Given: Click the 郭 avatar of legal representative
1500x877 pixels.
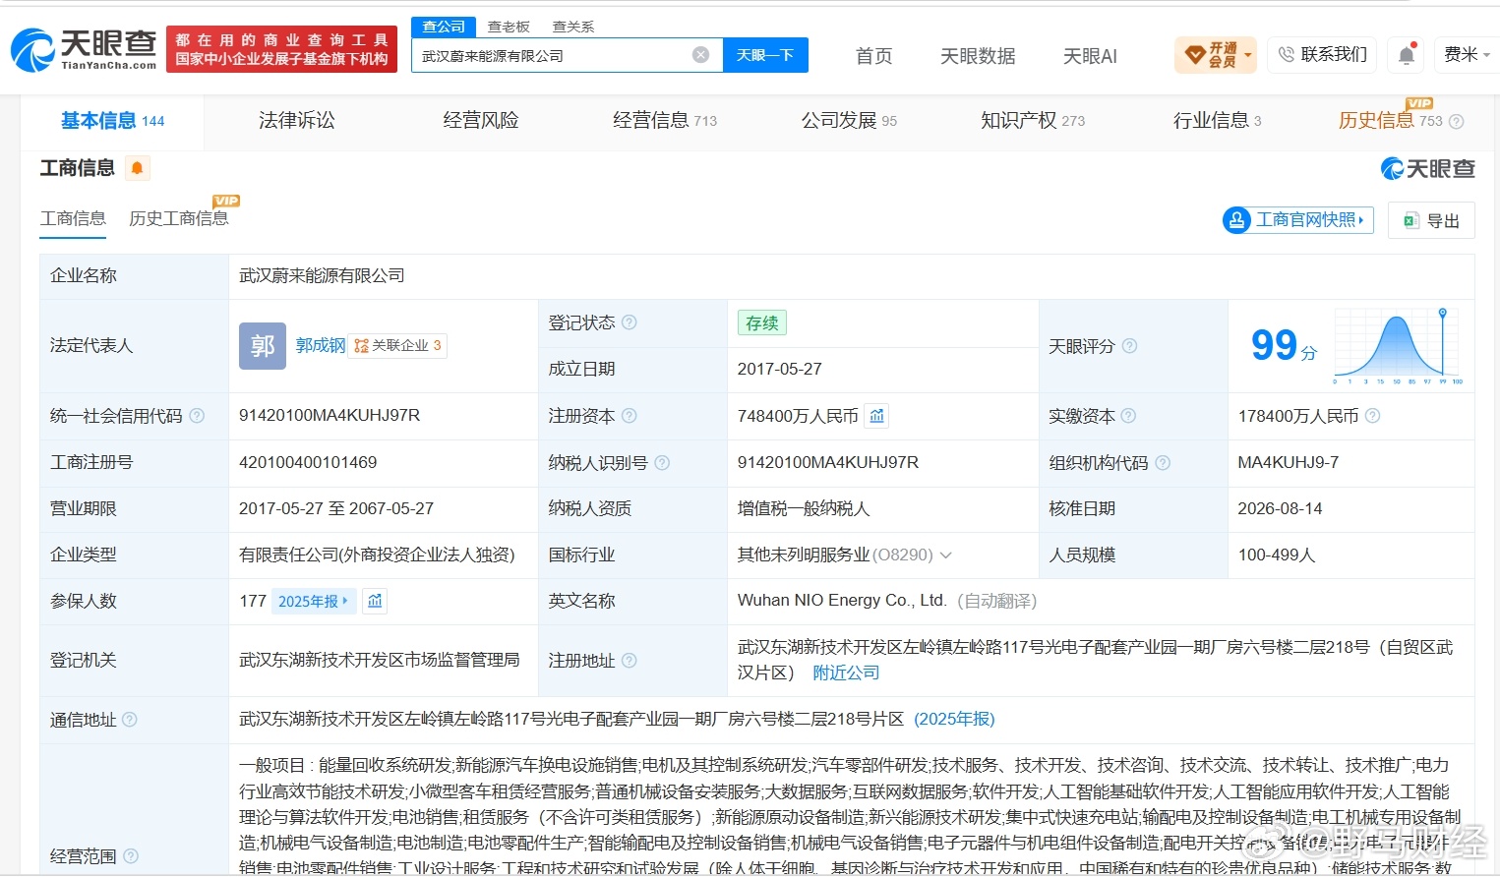Looking at the screenshot, I should 263,346.
